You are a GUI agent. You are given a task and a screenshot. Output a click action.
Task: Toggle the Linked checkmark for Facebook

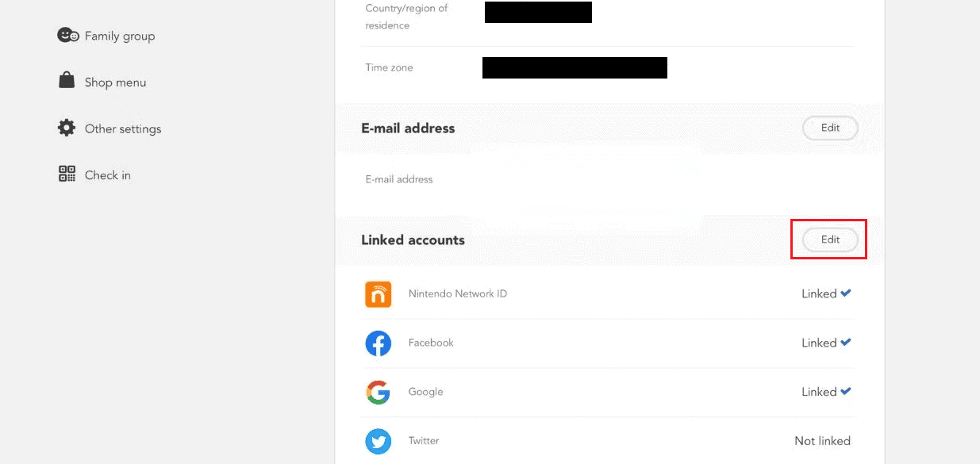(846, 342)
